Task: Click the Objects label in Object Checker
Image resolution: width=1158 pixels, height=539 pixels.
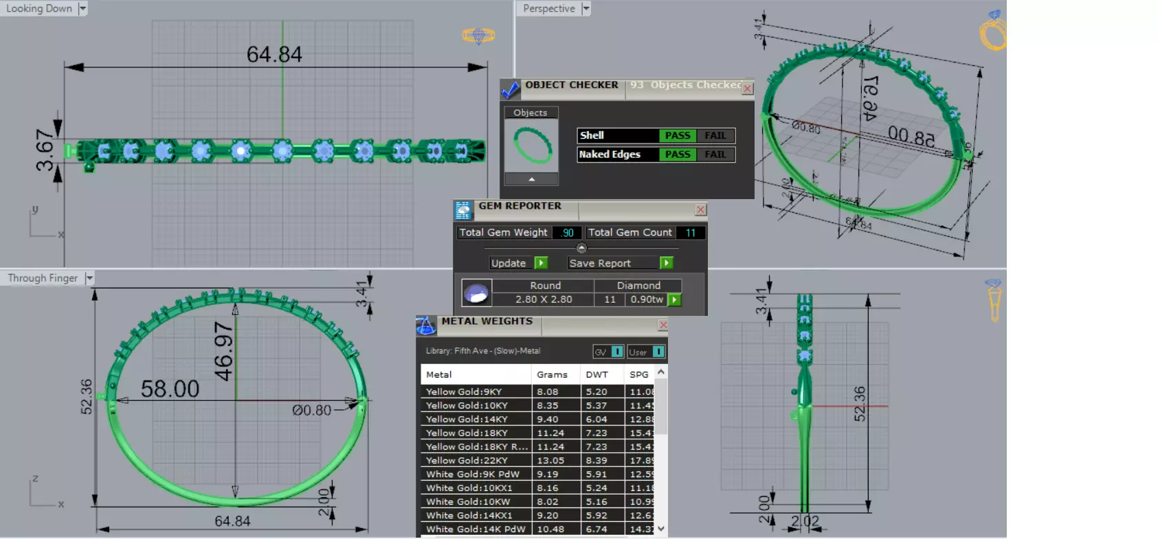Action: tap(531, 113)
